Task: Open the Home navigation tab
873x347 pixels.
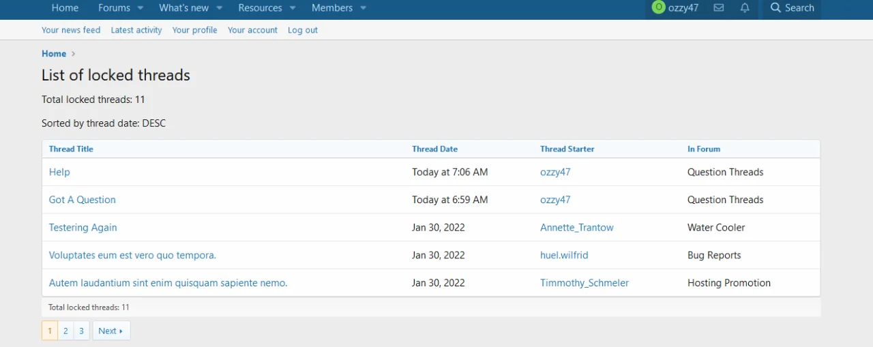Action: tap(65, 8)
